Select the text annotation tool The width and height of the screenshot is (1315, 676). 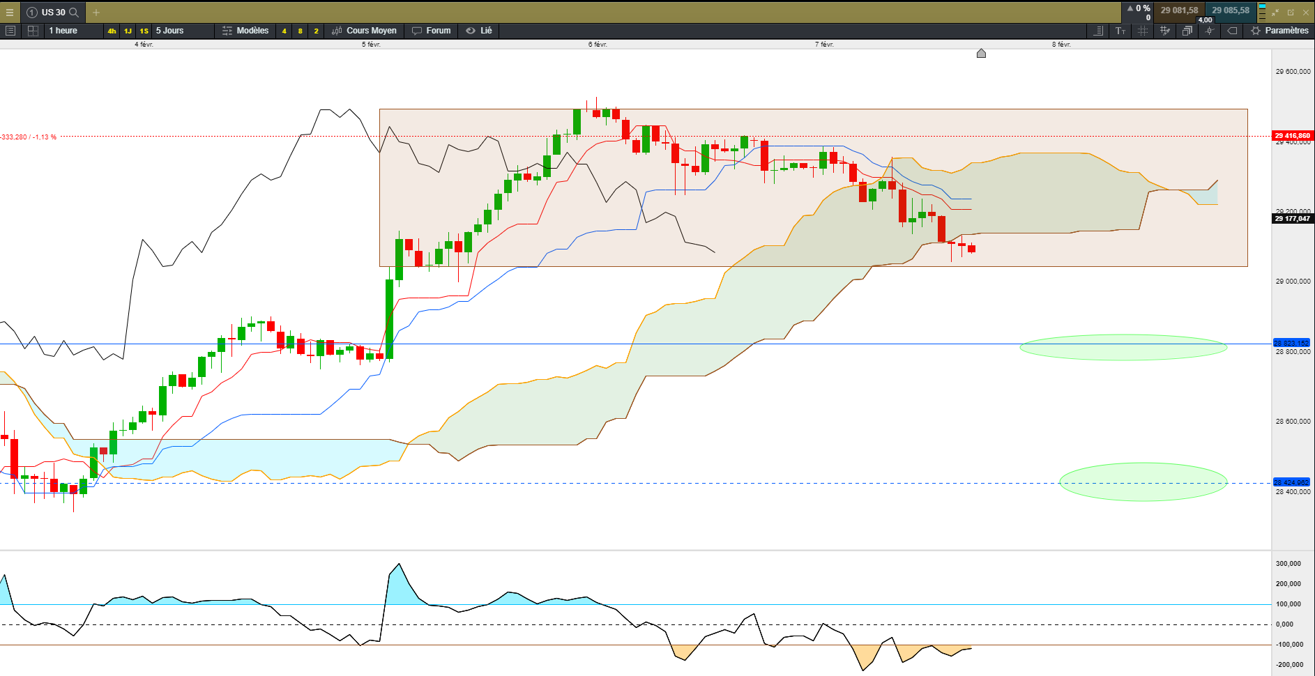point(1120,31)
